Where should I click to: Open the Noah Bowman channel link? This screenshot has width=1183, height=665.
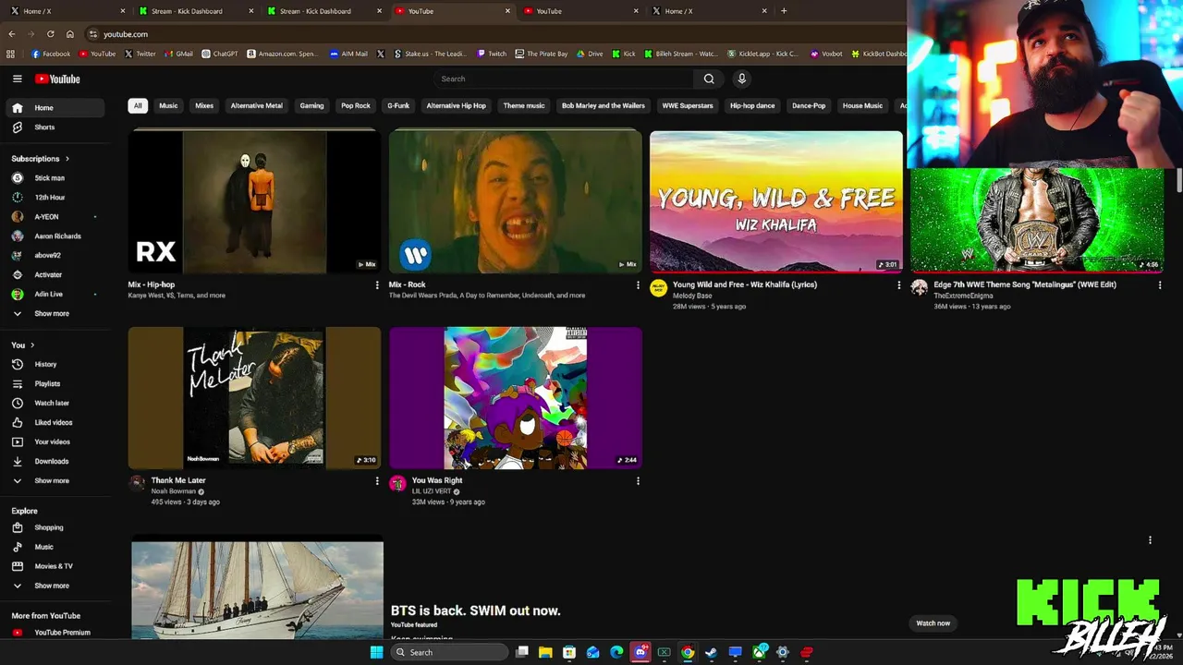174,491
